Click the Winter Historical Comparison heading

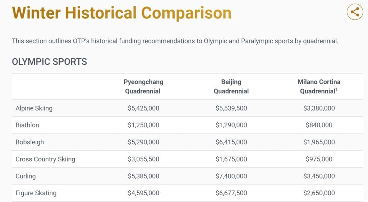pos(122,13)
